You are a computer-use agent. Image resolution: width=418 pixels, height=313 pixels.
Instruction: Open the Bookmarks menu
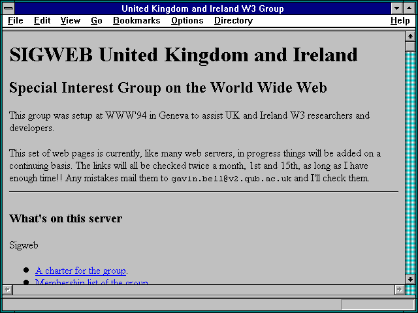(x=137, y=20)
